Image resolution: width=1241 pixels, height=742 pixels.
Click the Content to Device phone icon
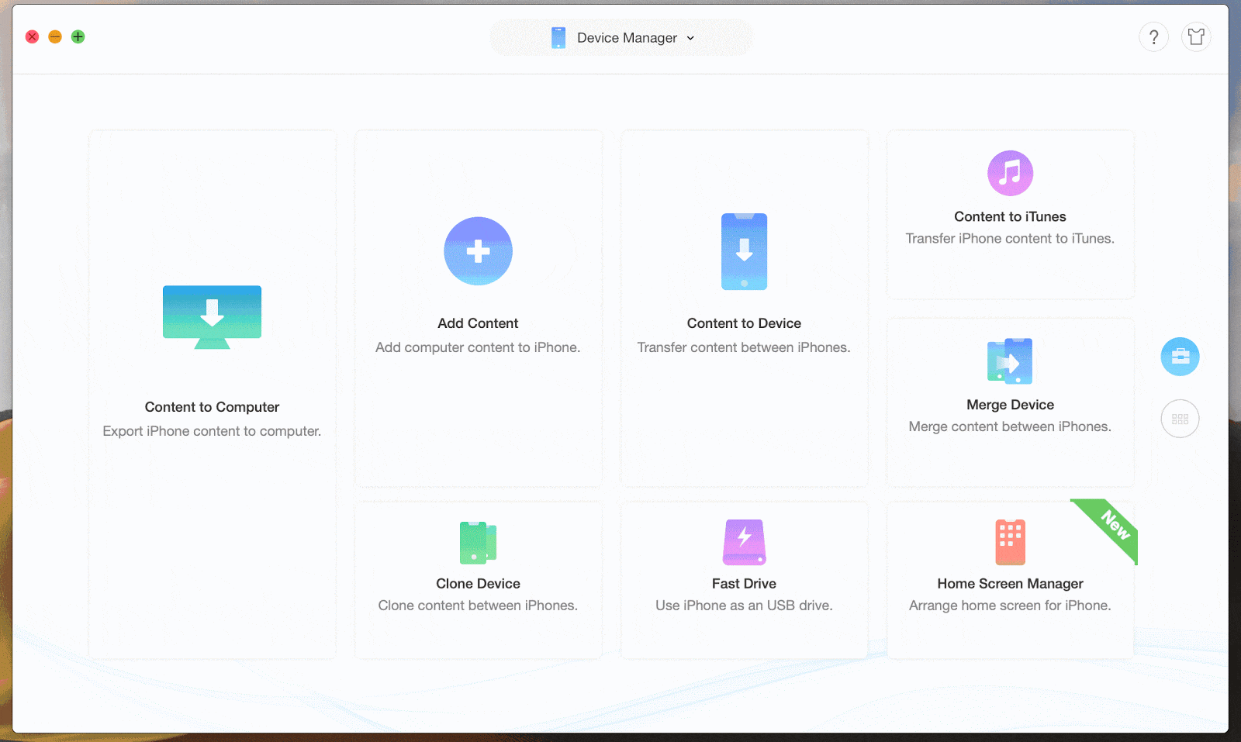coord(744,251)
